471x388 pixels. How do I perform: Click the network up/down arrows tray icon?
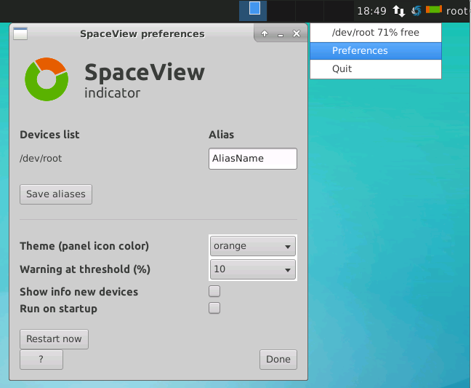pos(399,11)
